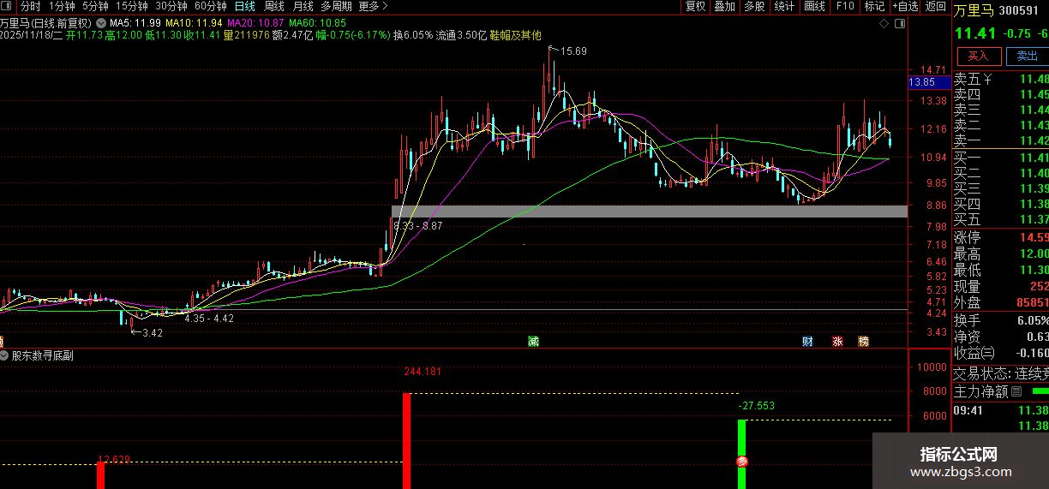Open the 鞋帽及其他 sector link

pyautogui.click(x=515, y=35)
